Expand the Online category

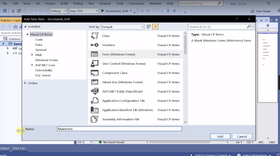pos(25,83)
